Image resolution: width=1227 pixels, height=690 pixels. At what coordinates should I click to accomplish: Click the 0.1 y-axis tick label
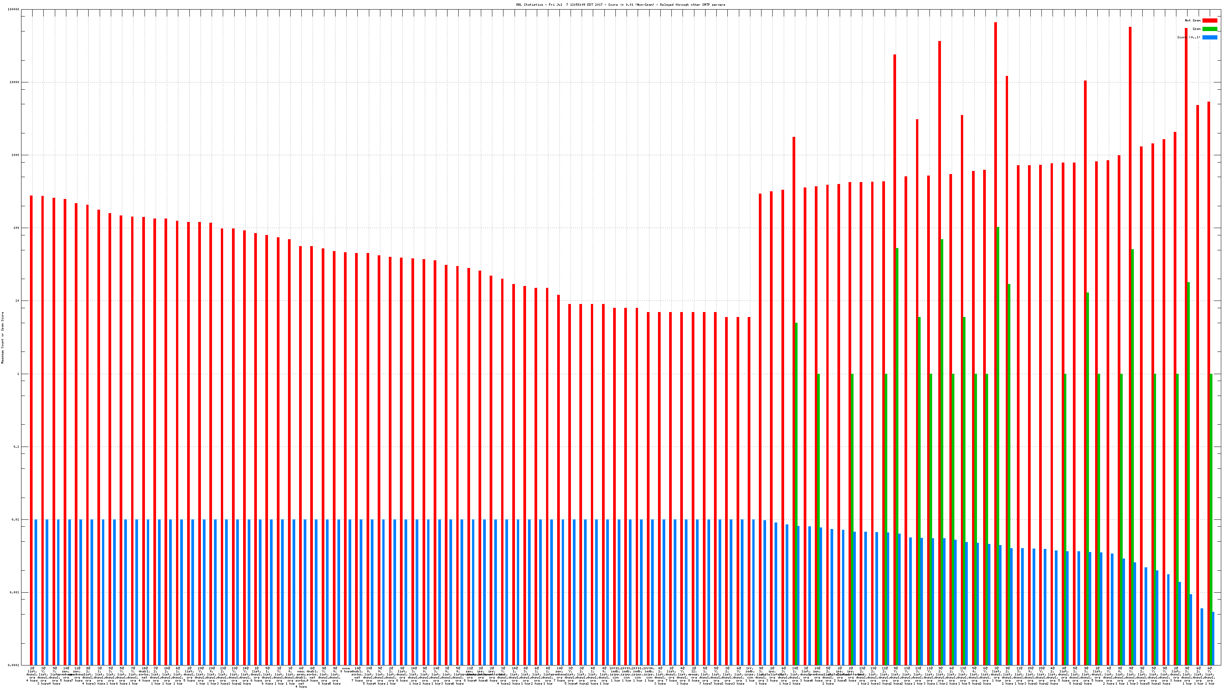click(16, 447)
